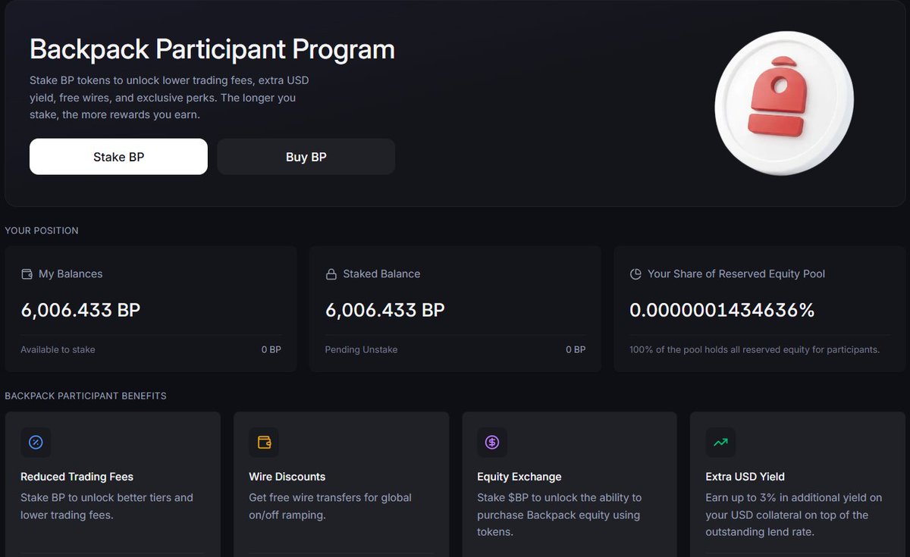This screenshot has height=557, width=910.
Task: Click the 0.0000001434636% share value
Action: [722, 310]
